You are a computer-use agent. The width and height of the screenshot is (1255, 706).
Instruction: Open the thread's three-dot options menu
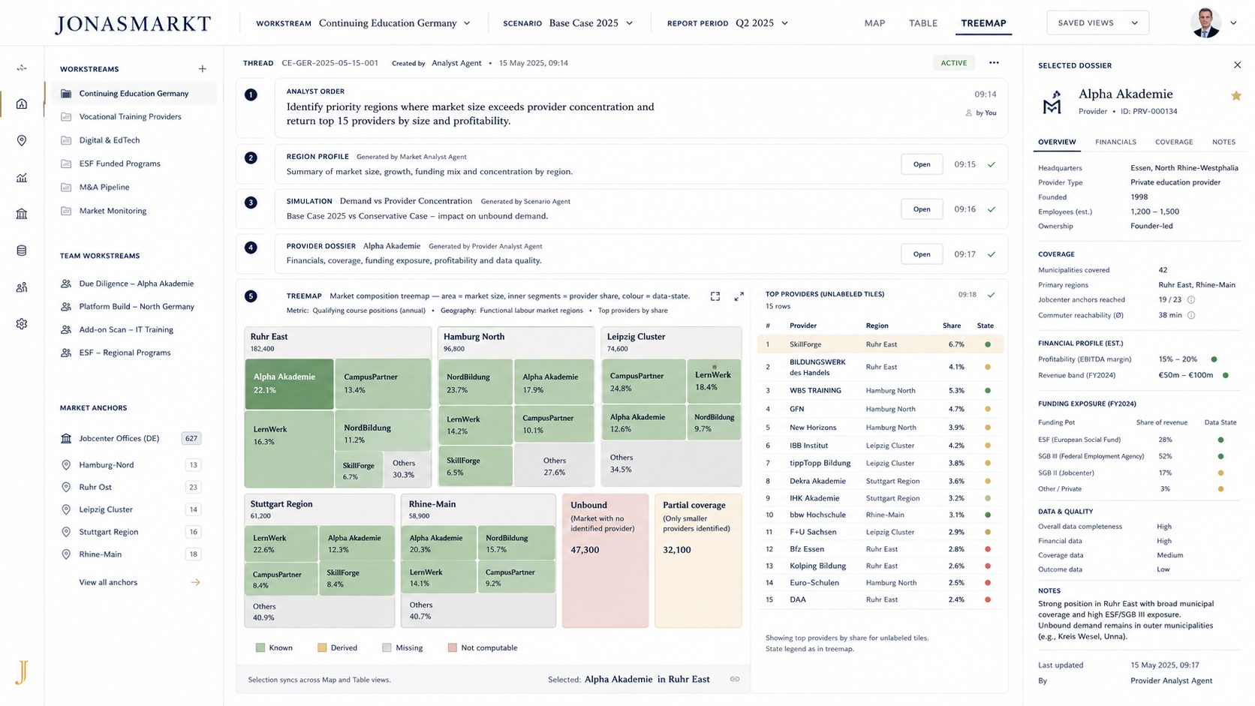[994, 63]
